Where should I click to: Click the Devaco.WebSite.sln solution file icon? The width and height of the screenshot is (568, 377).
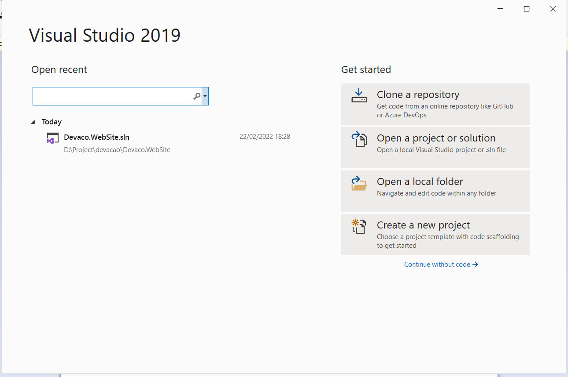pyautogui.click(x=53, y=138)
